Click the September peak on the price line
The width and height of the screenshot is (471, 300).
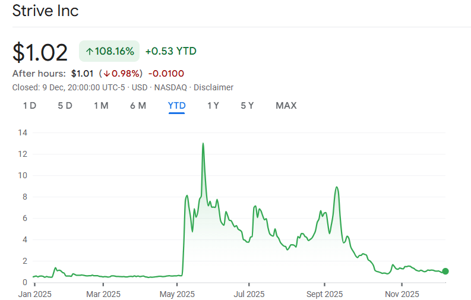coord(337,187)
